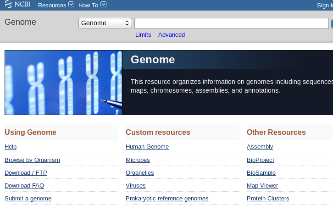Open the Limits search link
333x205 pixels.
point(143,35)
